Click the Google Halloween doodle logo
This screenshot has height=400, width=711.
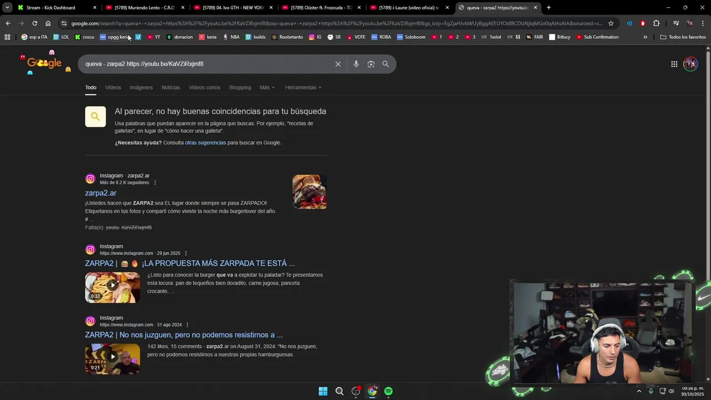tap(44, 63)
